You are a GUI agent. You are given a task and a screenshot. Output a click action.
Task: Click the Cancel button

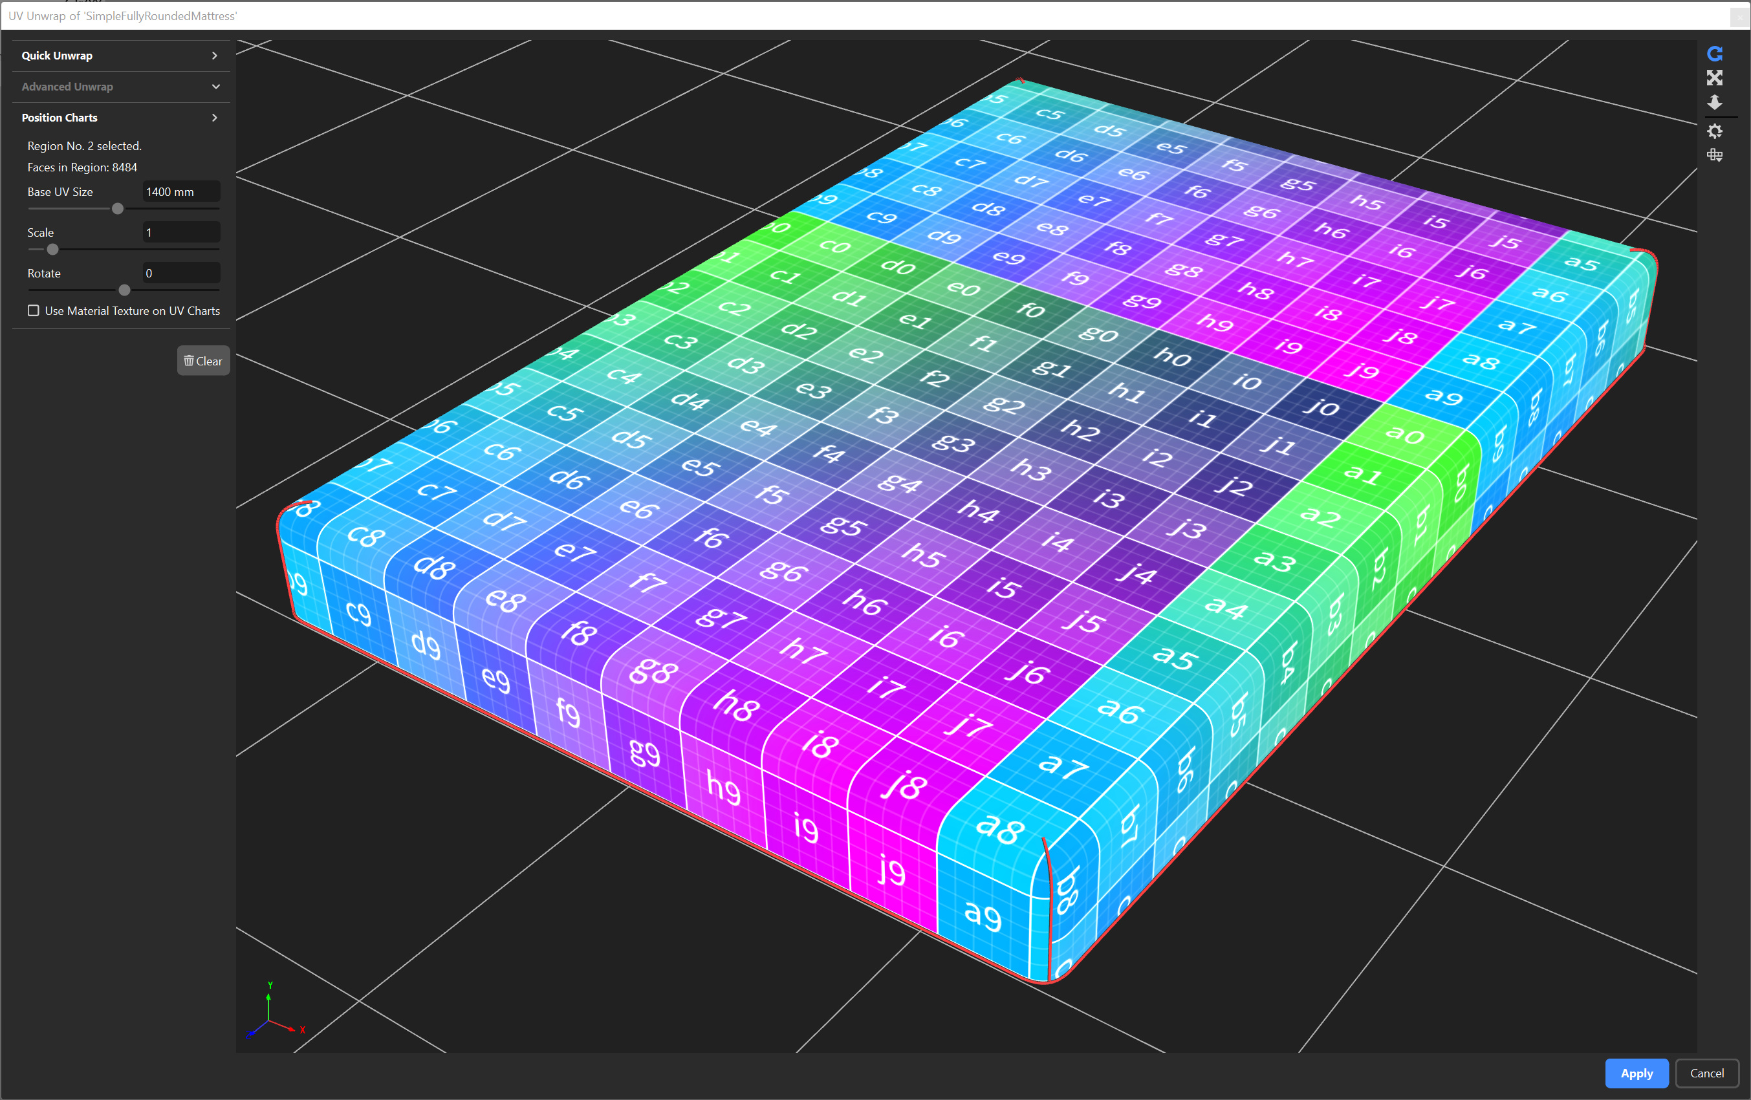click(1706, 1073)
